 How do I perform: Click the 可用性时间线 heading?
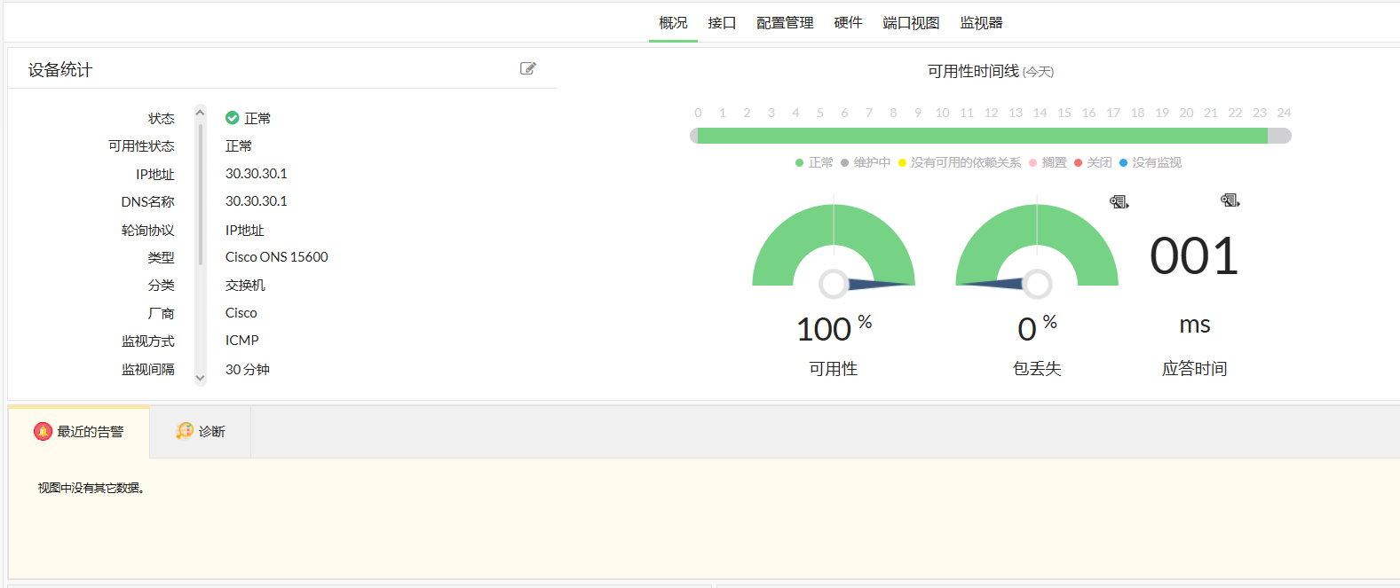(x=973, y=71)
